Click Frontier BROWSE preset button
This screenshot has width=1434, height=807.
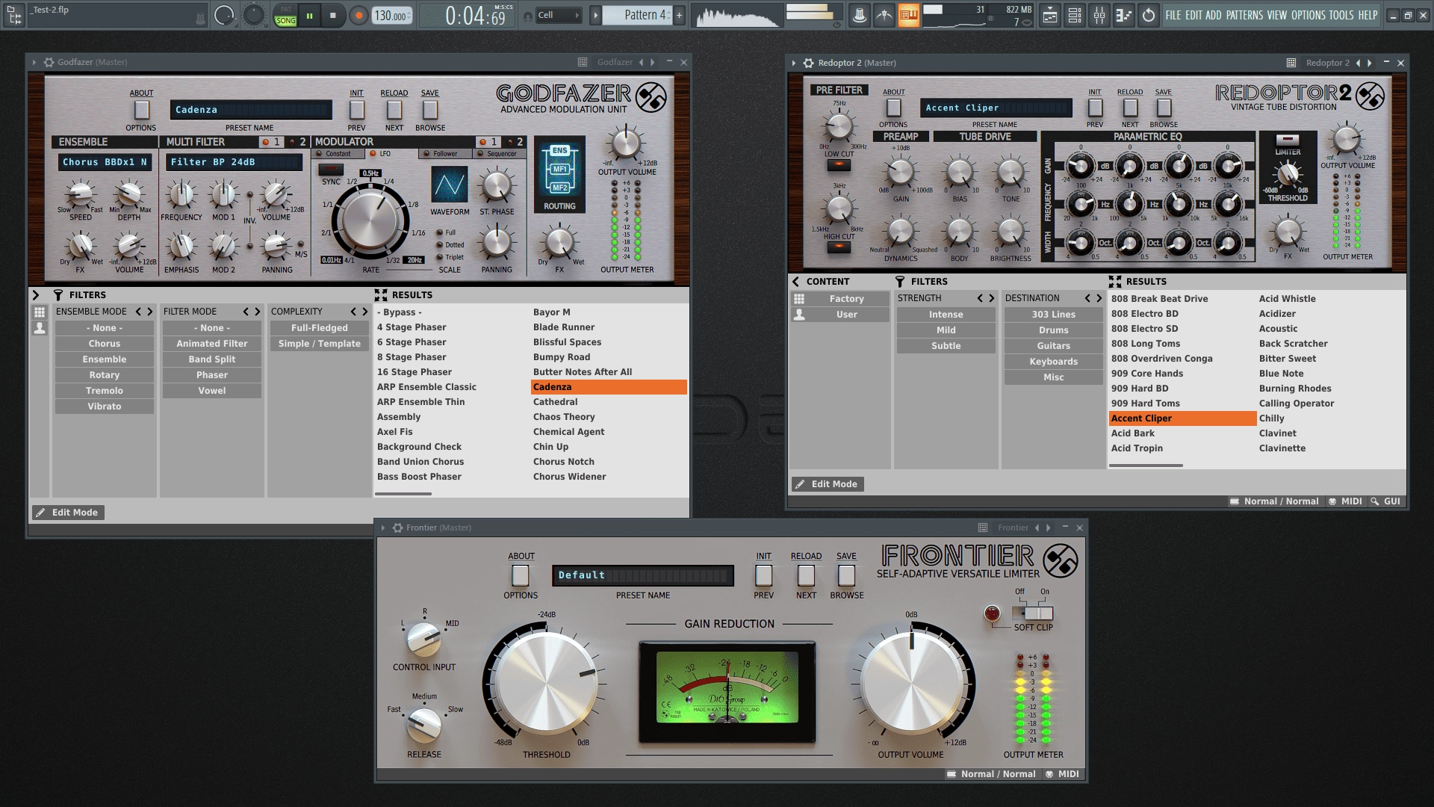tap(846, 575)
